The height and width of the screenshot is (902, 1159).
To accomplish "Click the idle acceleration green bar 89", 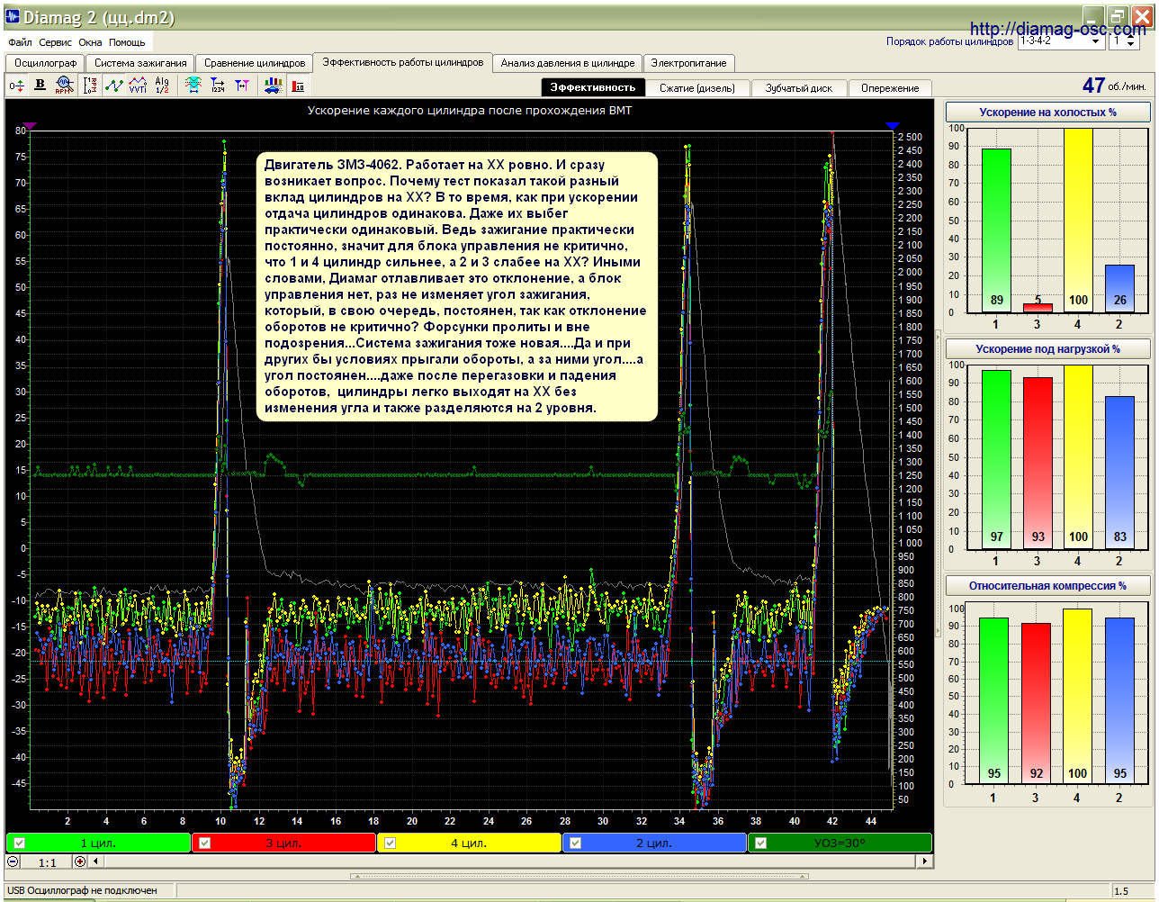I will [x=996, y=230].
